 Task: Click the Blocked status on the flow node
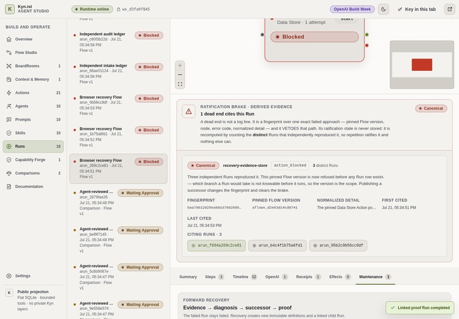pos(314,37)
